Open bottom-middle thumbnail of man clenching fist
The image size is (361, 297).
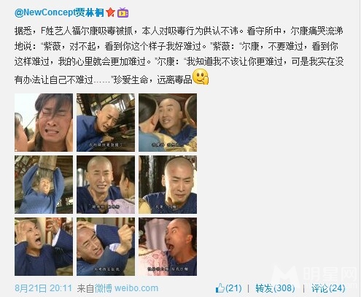pos(106,247)
